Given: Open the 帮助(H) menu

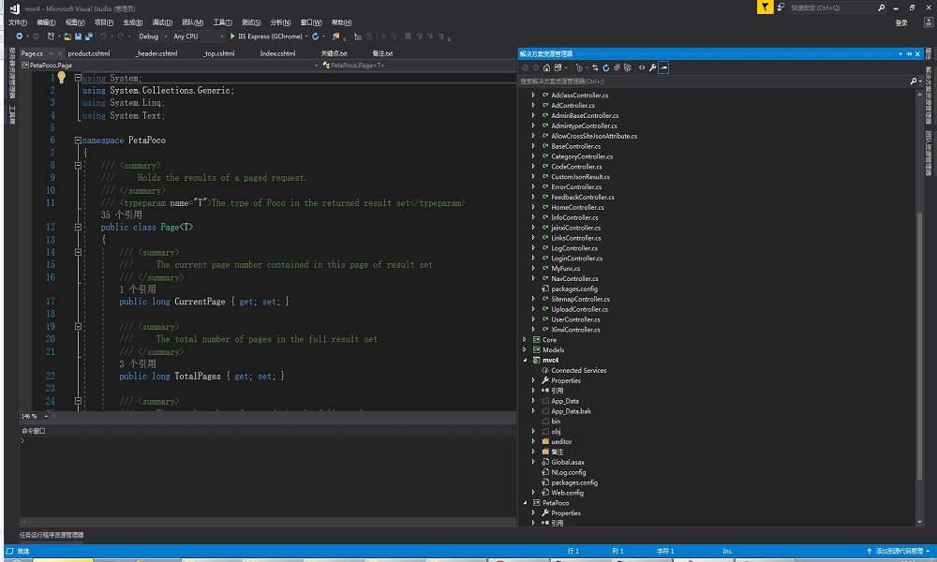Looking at the screenshot, I should (341, 22).
